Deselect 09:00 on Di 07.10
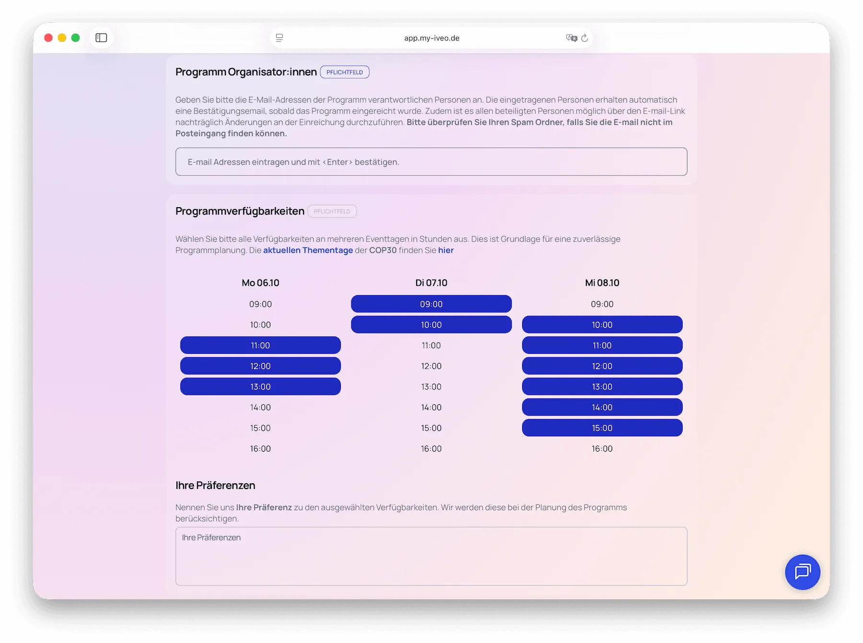The height and width of the screenshot is (643, 863). [x=431, y=304]
